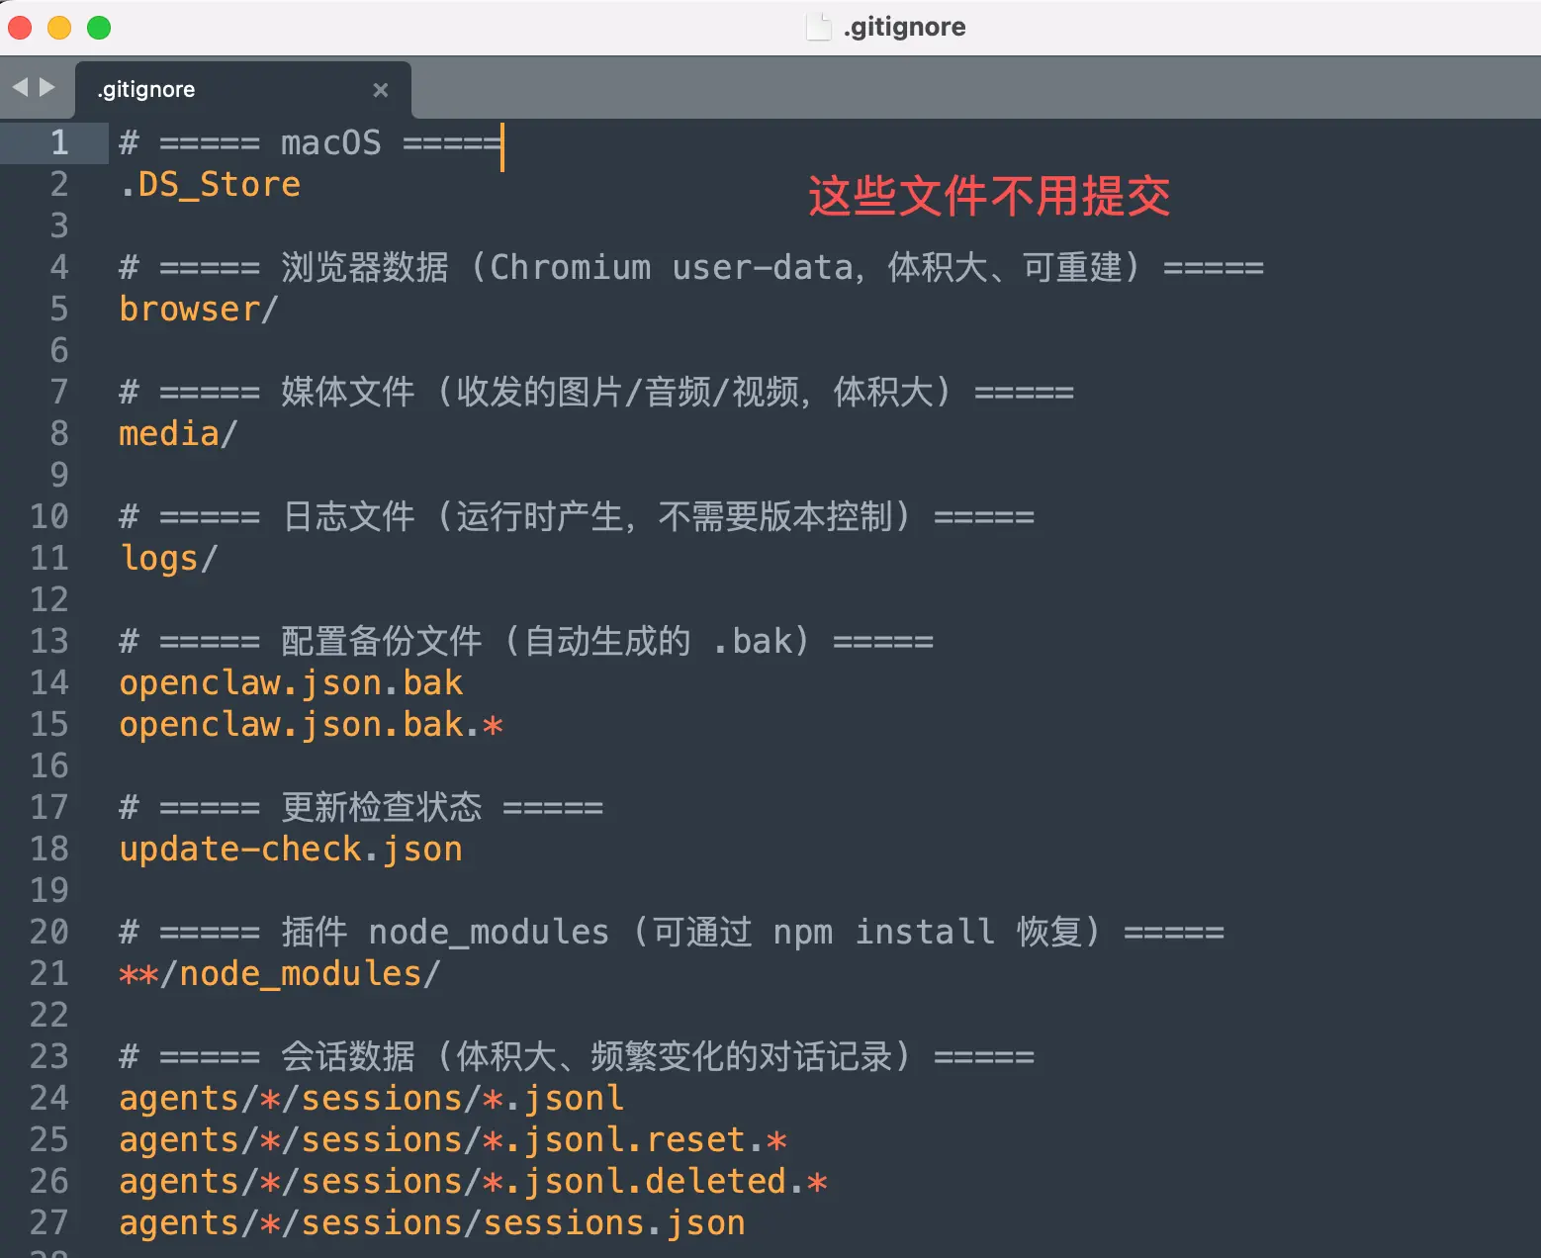Click the '**/node_modules/' entry

coord(280,974)
